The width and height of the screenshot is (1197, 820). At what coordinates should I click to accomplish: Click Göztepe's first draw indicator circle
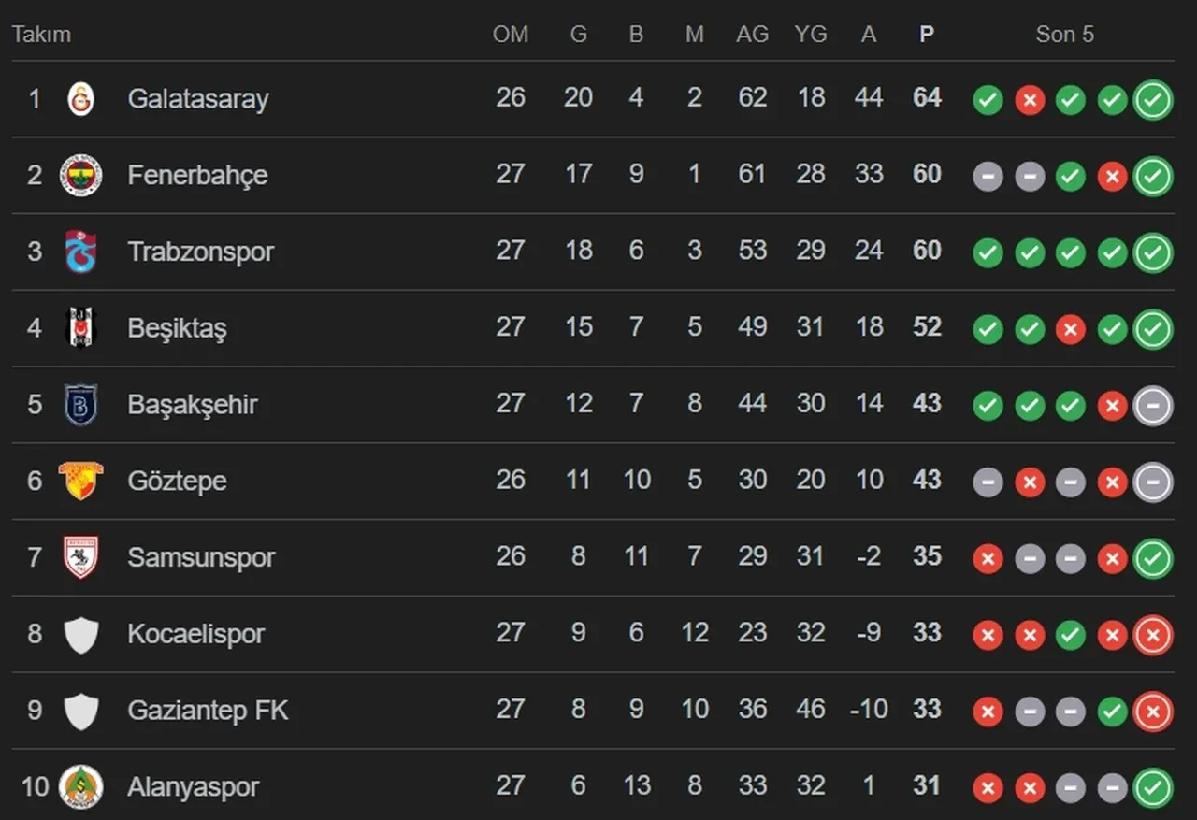[988, 482]
